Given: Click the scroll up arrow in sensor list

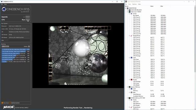Looking at the screenshot, I should (195, 6).
